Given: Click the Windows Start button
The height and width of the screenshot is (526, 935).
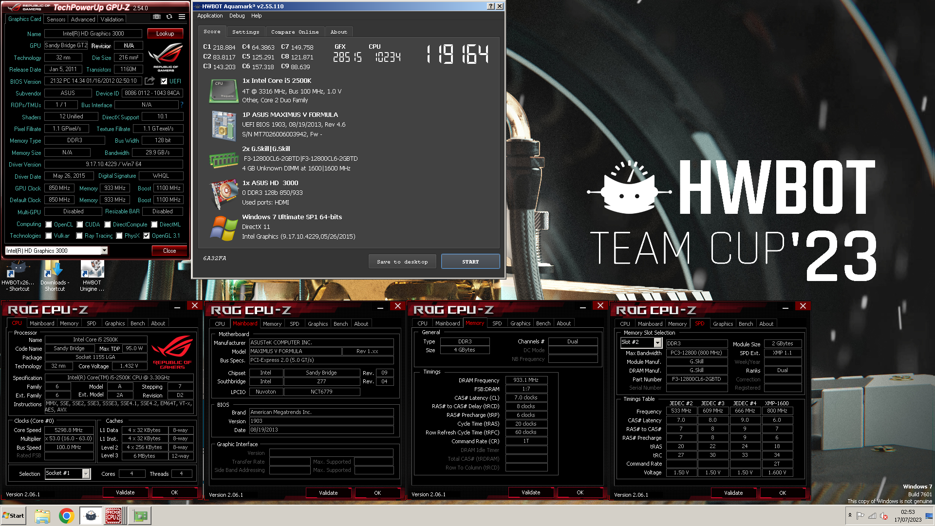Looking at the screenshot, I should point(14,516).
